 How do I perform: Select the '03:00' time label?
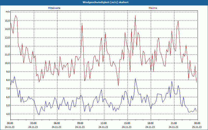34,123
